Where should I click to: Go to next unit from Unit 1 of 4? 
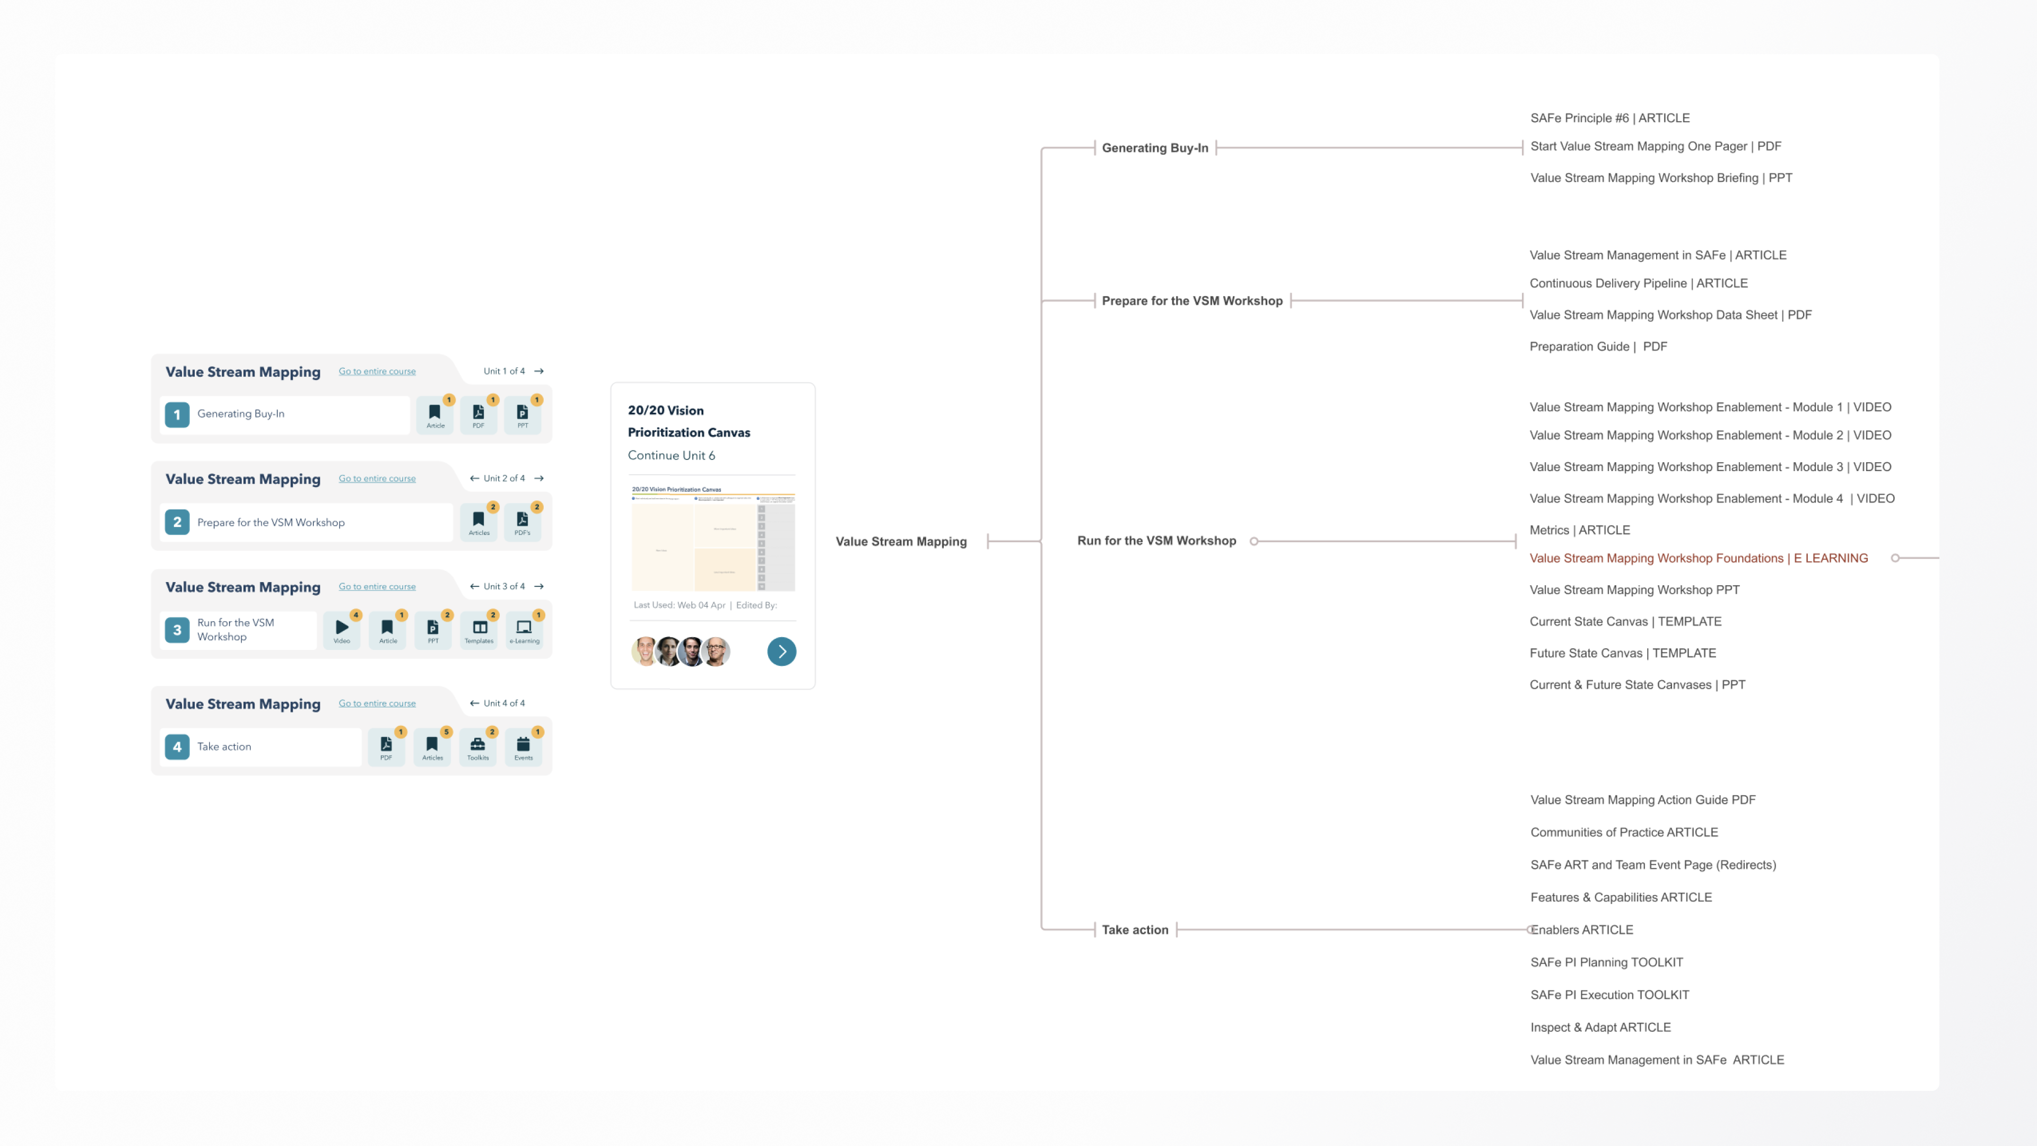tap(539, 371)
